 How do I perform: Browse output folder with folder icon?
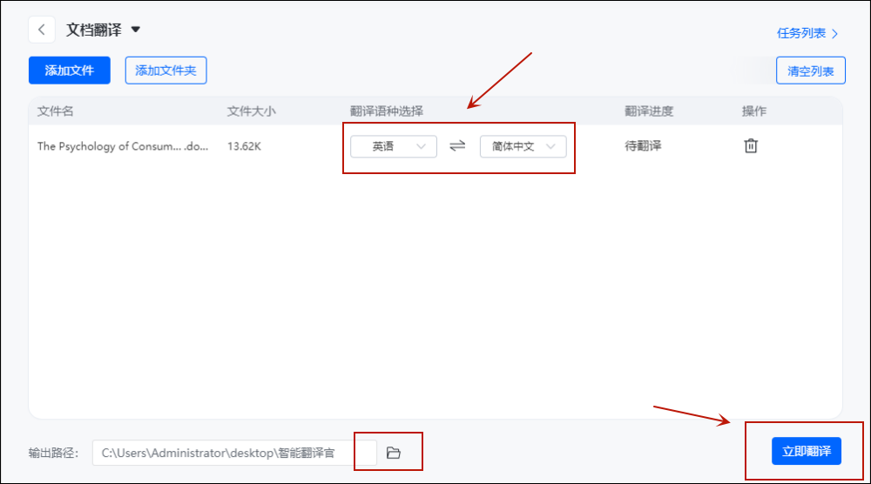[394, 453]
